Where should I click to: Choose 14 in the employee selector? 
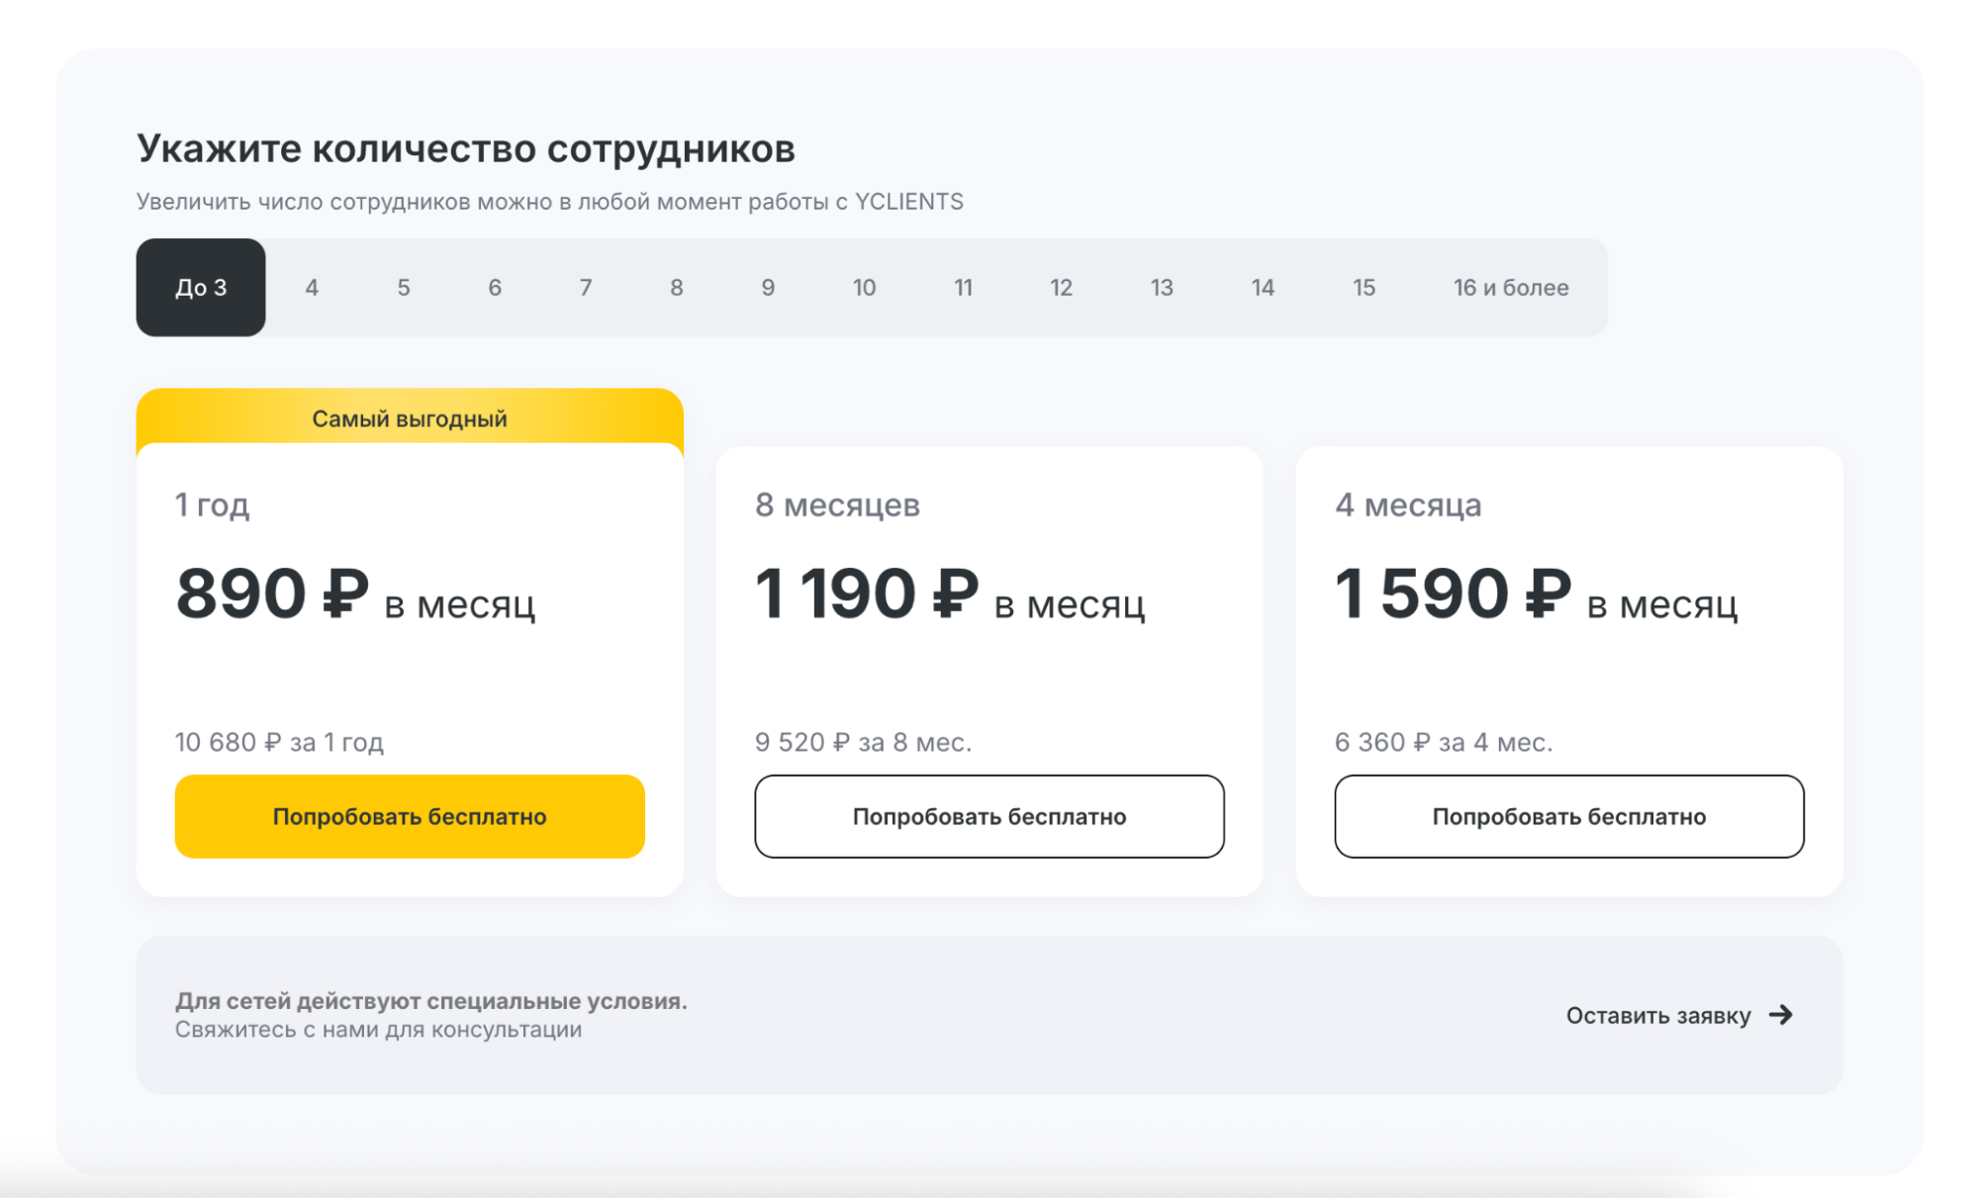click(x=1263, y=288)
